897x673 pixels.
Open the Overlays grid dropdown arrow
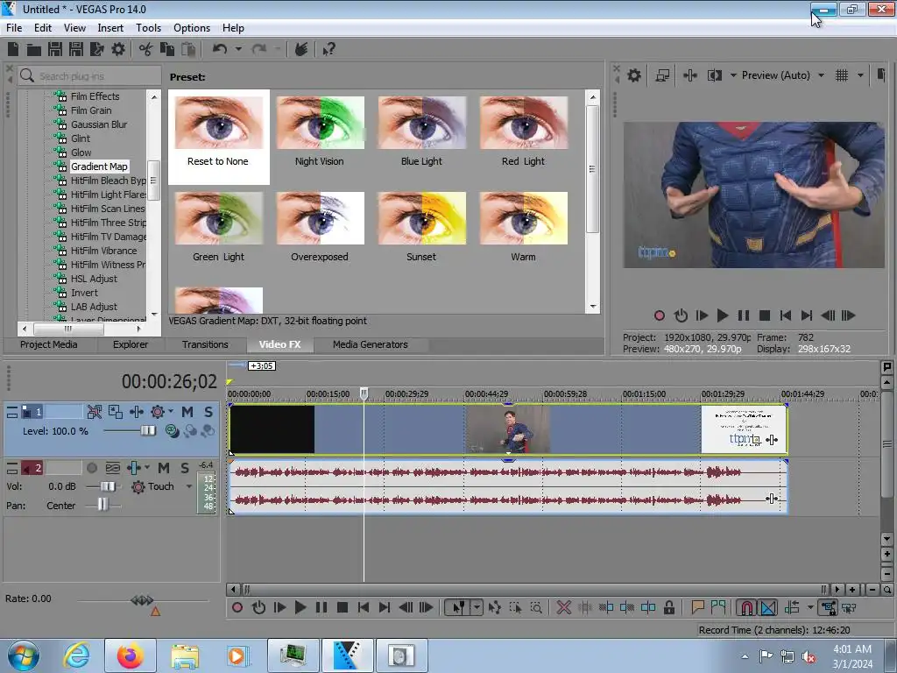(860, 75)
